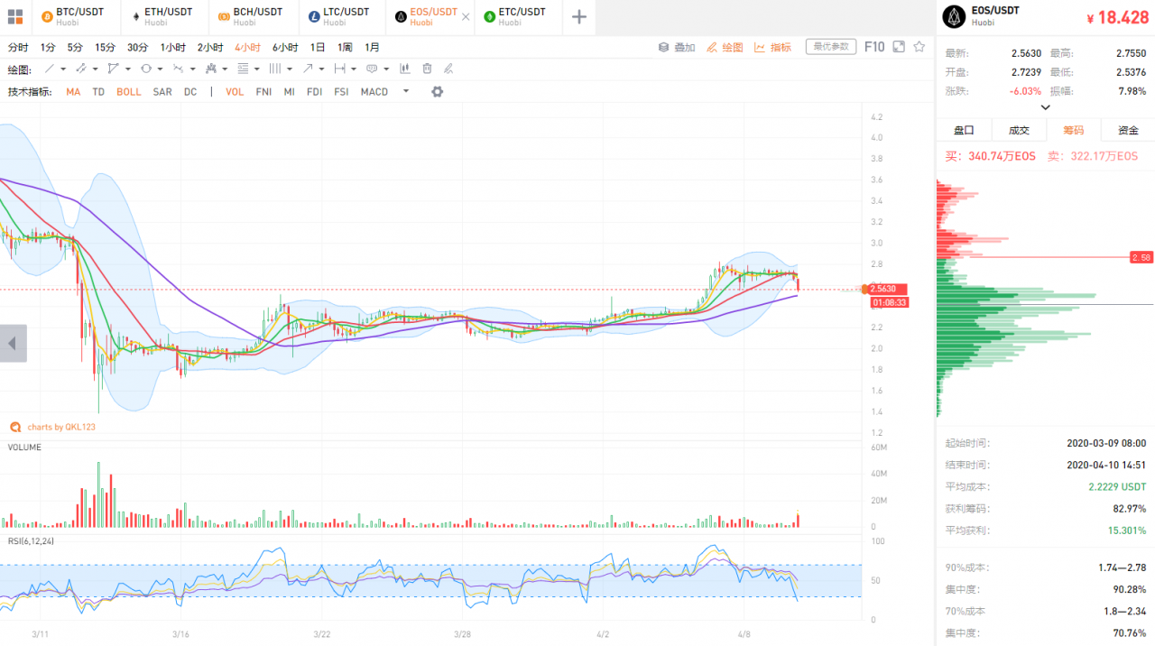1155x646 pixels.
Task: Click the average cost value 2.2229 USDT
Action: tap(1117, 487)
